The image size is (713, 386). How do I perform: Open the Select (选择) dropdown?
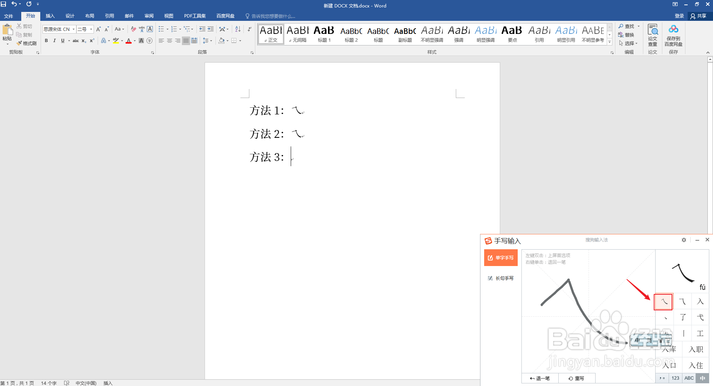[x=628, y=43]
